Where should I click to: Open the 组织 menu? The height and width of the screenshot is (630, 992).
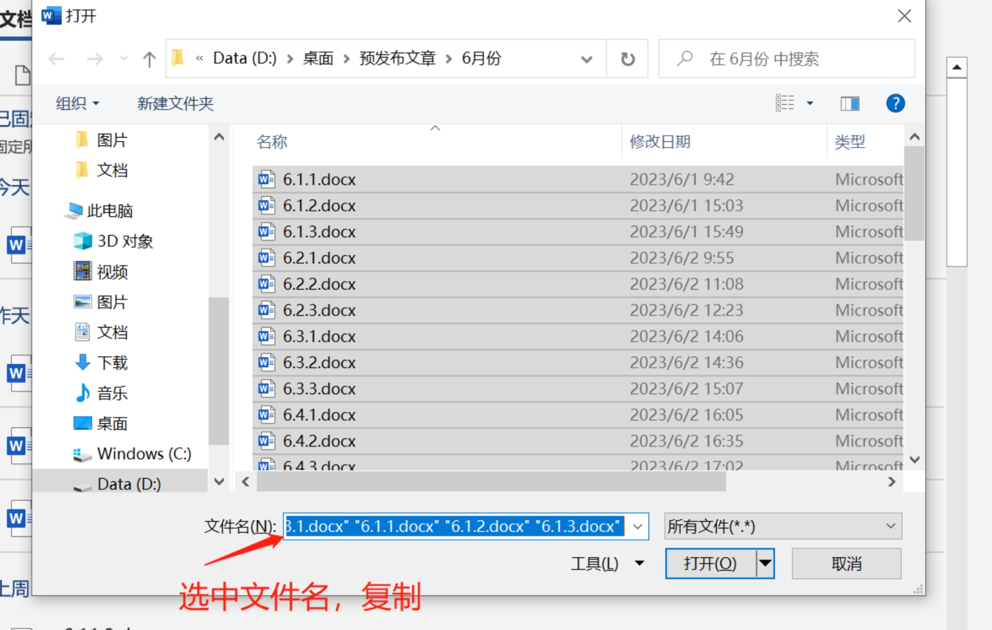[x=77, y=103]
